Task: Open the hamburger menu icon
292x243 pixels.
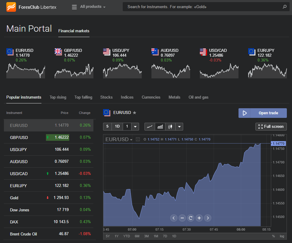Action: coord(74,7)
